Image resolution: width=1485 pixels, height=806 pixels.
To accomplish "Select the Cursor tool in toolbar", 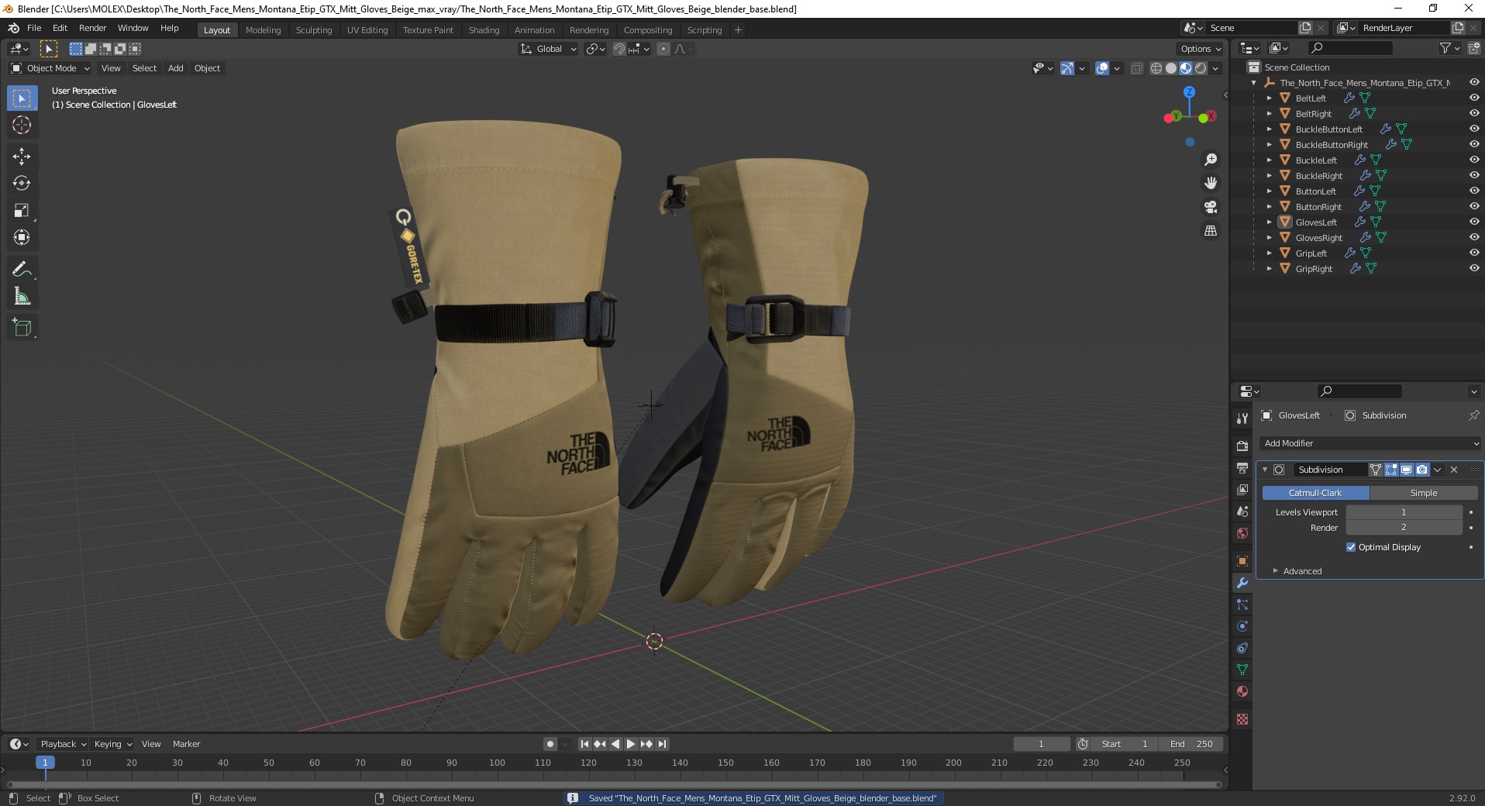I will pos(22,125).
